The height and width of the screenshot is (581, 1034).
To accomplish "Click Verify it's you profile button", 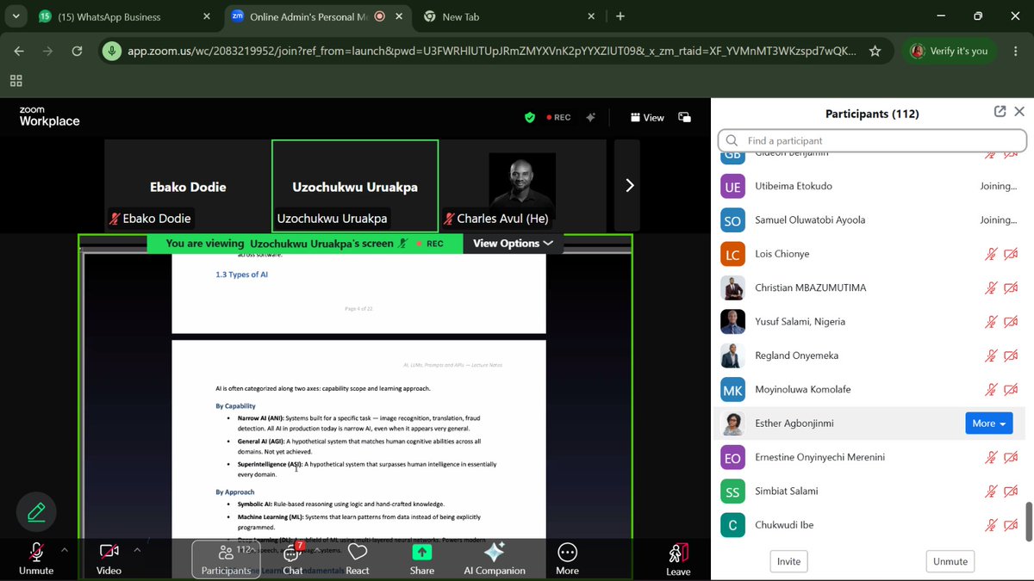I will coord(950,51).
